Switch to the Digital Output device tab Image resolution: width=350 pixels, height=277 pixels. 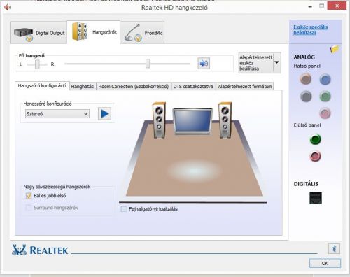pyautogui.click(x=39, y=32)
